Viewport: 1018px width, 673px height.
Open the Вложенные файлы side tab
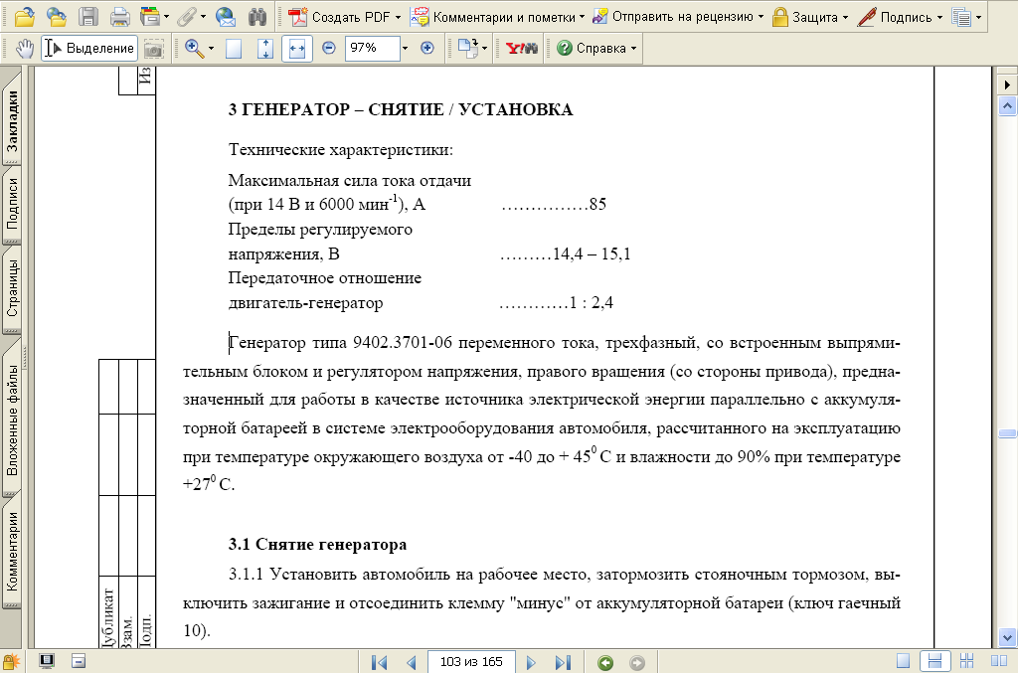(12, 420)
